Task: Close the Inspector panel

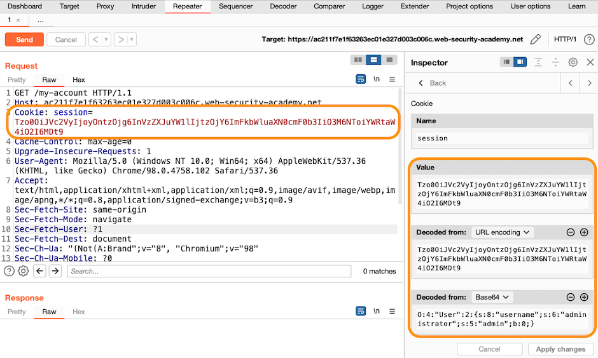Action: pos(590,62)
